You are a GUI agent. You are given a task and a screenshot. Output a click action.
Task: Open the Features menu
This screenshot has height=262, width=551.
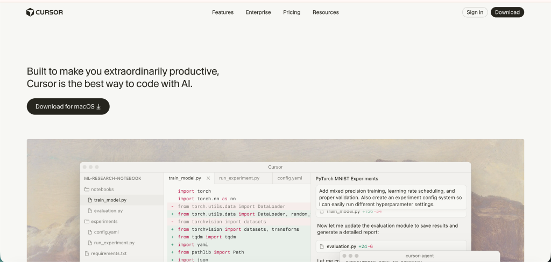pyautogui.click(x=223, y=12)
